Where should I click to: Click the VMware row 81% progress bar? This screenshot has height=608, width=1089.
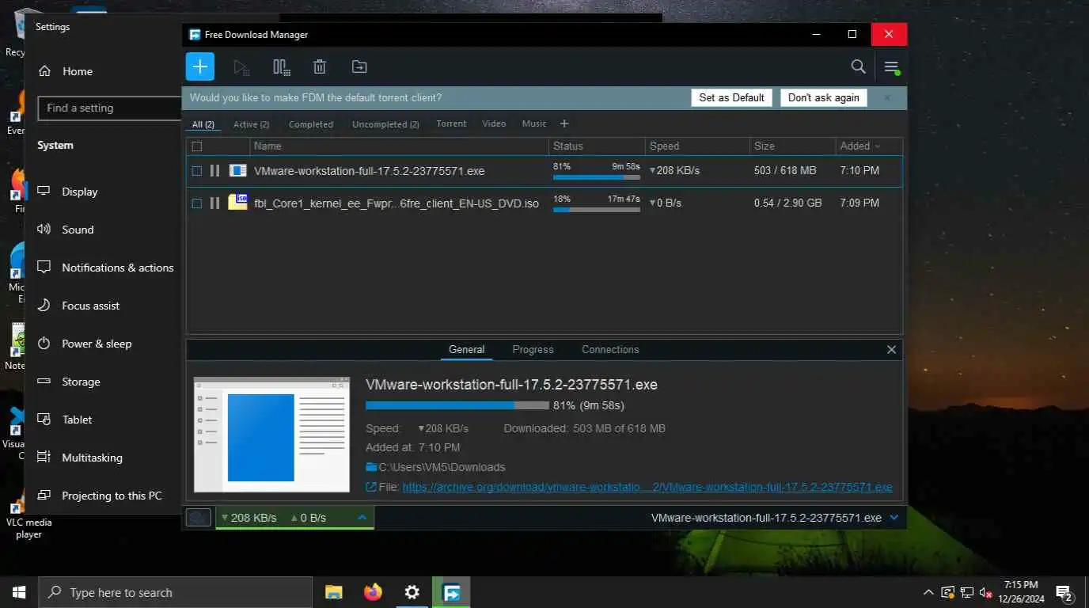597,177
